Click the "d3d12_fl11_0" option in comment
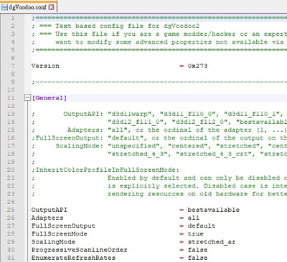The height and width of the screenshot is (262, 287). 138,122
